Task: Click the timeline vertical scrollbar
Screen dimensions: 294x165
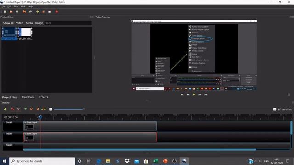Action: point(291,128)
